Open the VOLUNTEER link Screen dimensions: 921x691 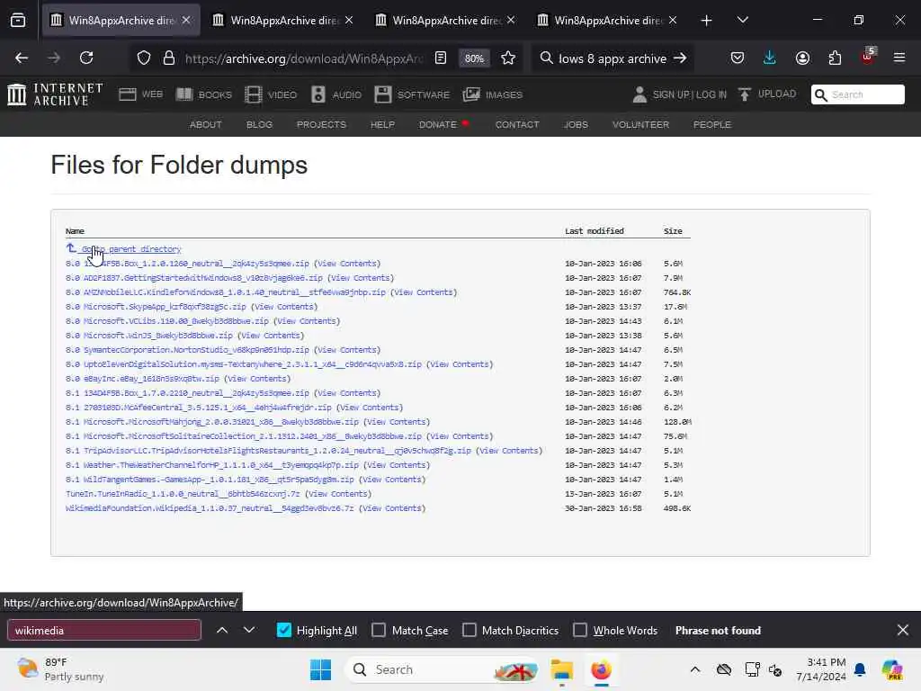click(x=640, y=124)
